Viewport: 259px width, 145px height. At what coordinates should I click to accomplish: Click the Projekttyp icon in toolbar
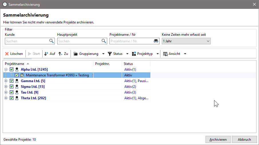(134, 54)
